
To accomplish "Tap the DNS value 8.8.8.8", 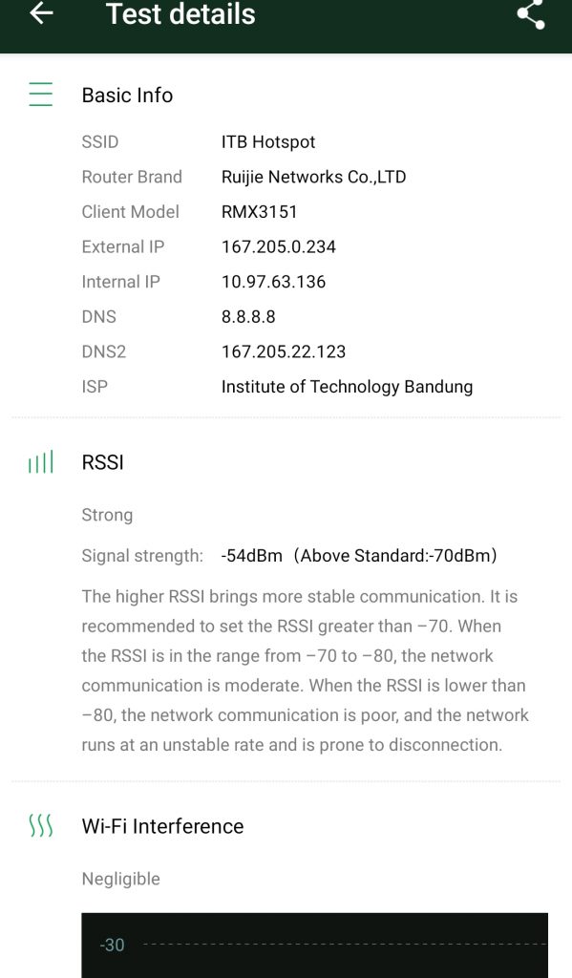I will coord(248,317).
